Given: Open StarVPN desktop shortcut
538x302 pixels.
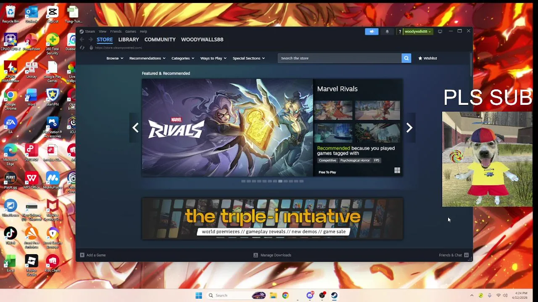Looking at the screenshot, I should 53,97.
